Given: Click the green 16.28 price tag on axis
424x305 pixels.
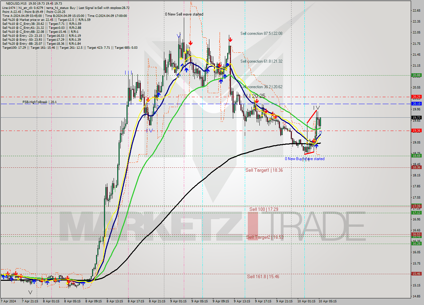Looking at the screenshot, I should tap(416, 244).
